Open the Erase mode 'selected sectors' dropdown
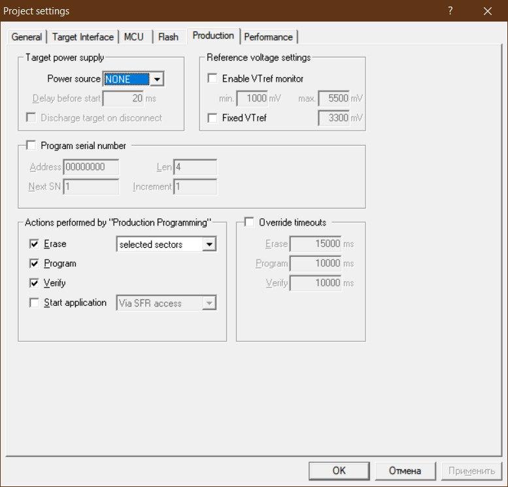Viewport: 508px width, 487px height. pos(209,244)
